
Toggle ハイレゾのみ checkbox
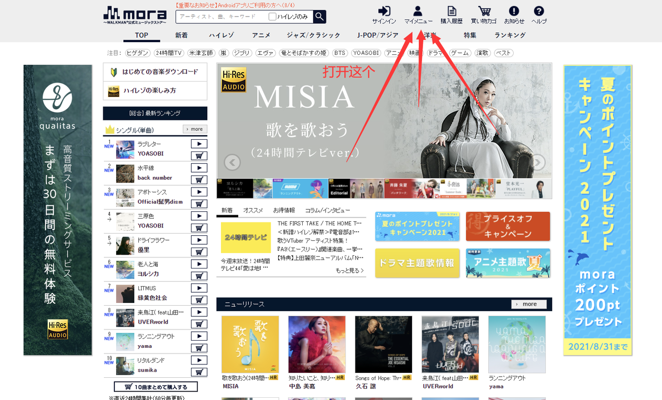272,17
